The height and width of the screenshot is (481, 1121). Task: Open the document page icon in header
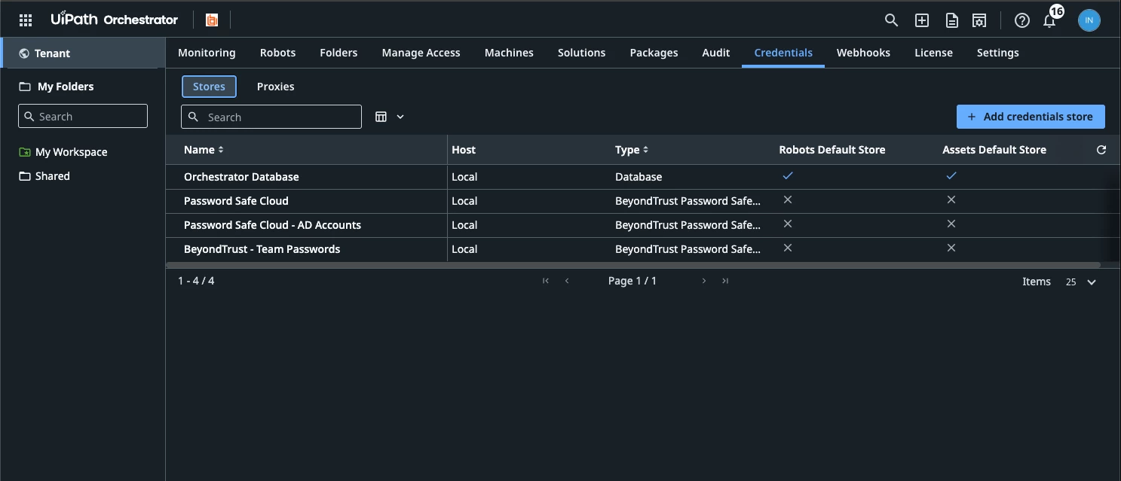click(951, 20)
